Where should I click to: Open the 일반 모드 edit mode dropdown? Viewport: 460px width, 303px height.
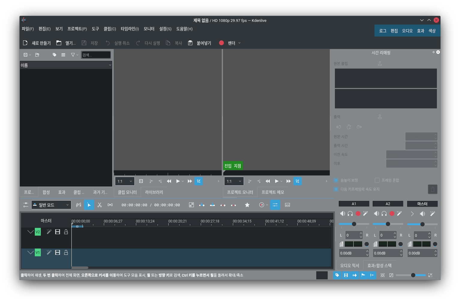[x=51, y=205]
